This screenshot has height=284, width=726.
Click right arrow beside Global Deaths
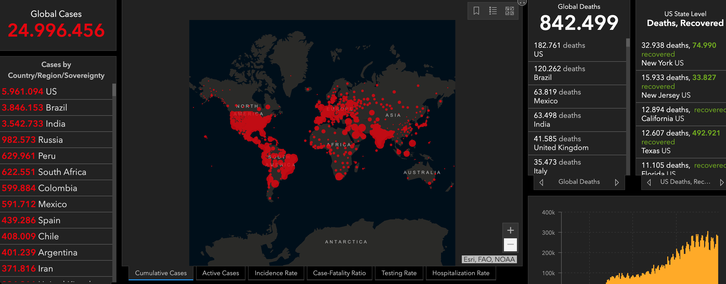coord(617,182)
